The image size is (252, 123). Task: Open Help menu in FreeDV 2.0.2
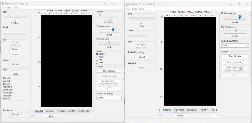point(16,8)
